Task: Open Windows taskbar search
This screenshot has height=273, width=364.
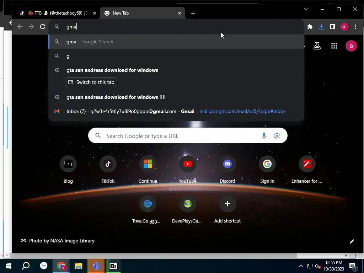Action: tap(26, 266)
